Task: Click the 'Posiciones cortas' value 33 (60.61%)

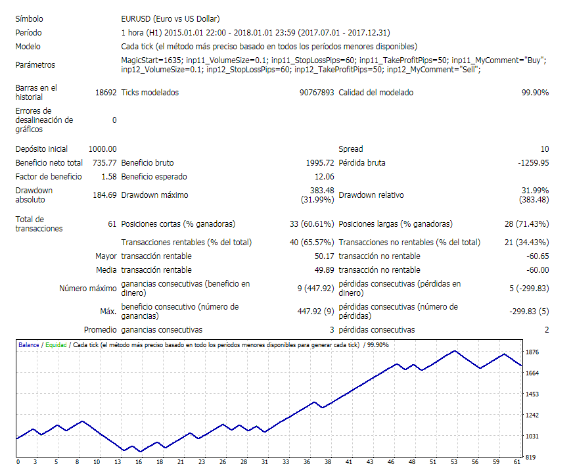Action: pos(311,224)
